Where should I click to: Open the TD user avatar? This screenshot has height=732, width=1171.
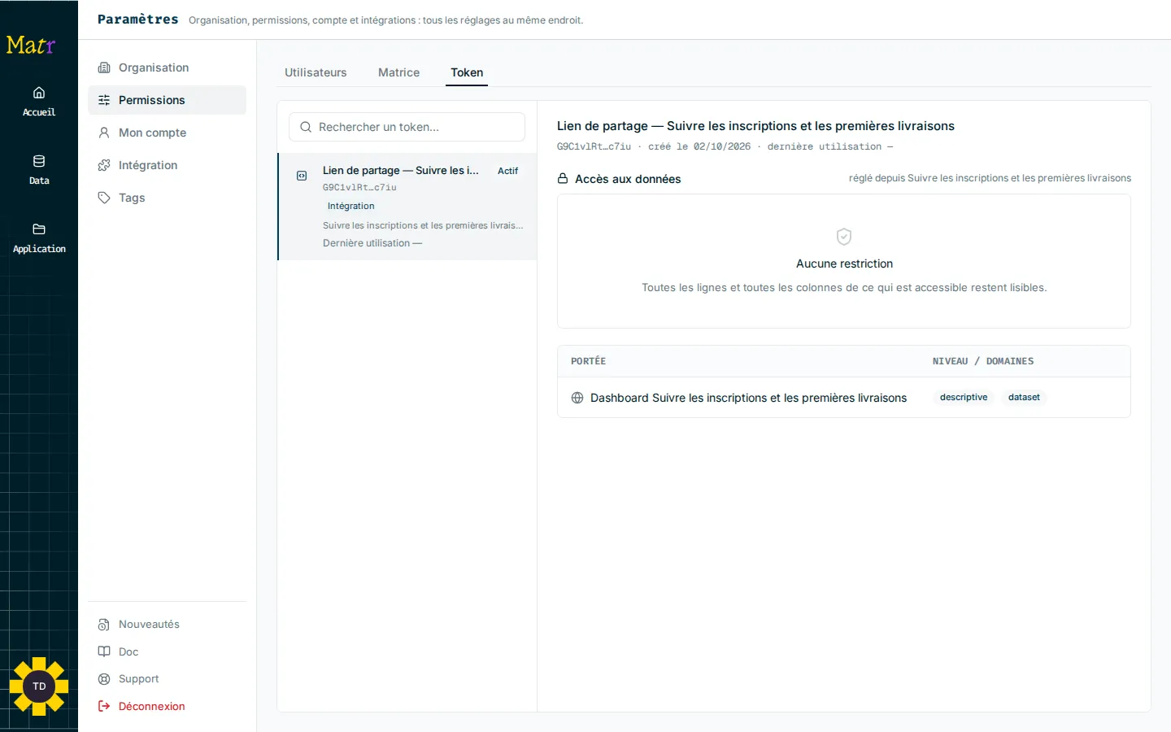(x=39, y=686)
